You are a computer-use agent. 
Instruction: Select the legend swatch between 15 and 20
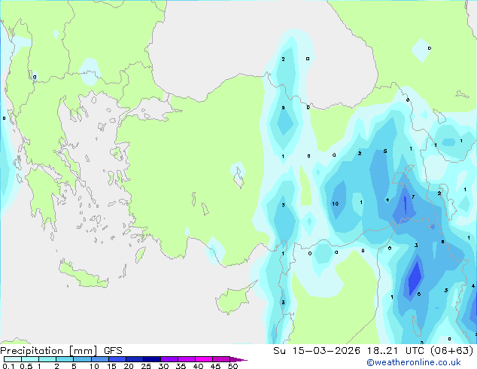[x=117, y=359]
